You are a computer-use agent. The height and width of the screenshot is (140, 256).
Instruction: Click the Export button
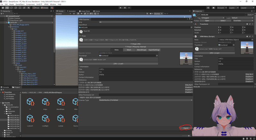[x=186, y=128]
